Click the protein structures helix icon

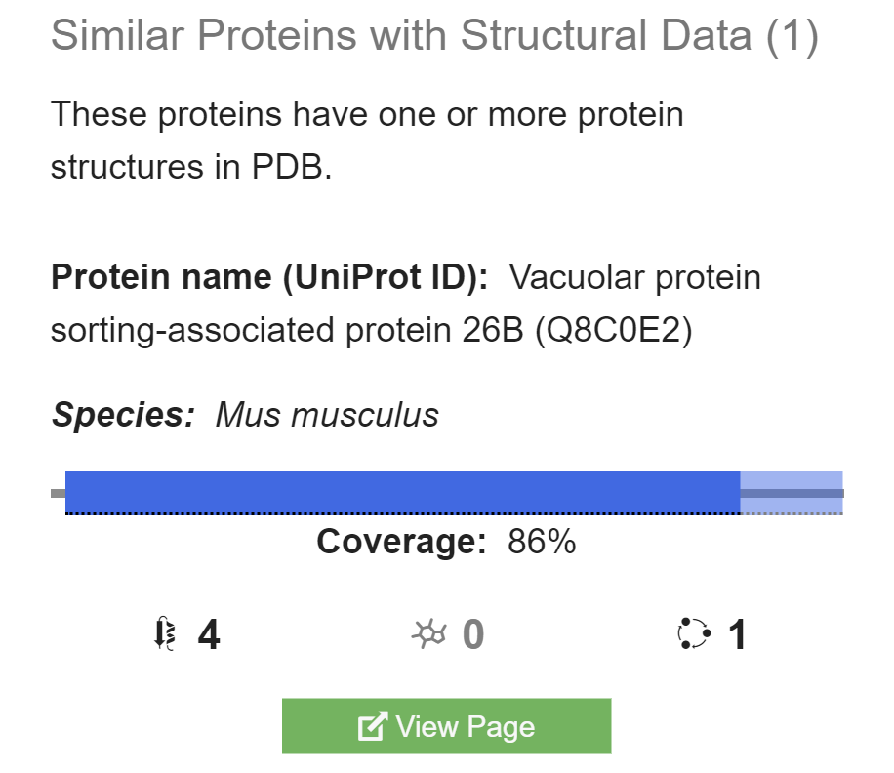coord(166,634)
